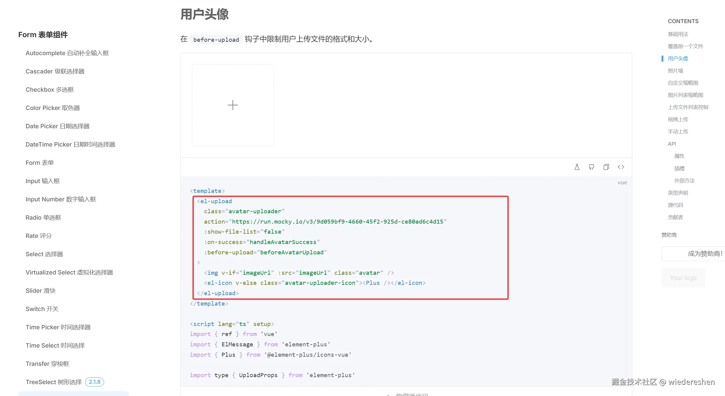This screenshot has height=396, width=725.
Task: Open this example's source on GitHub
Action: [x=591, y=167]
